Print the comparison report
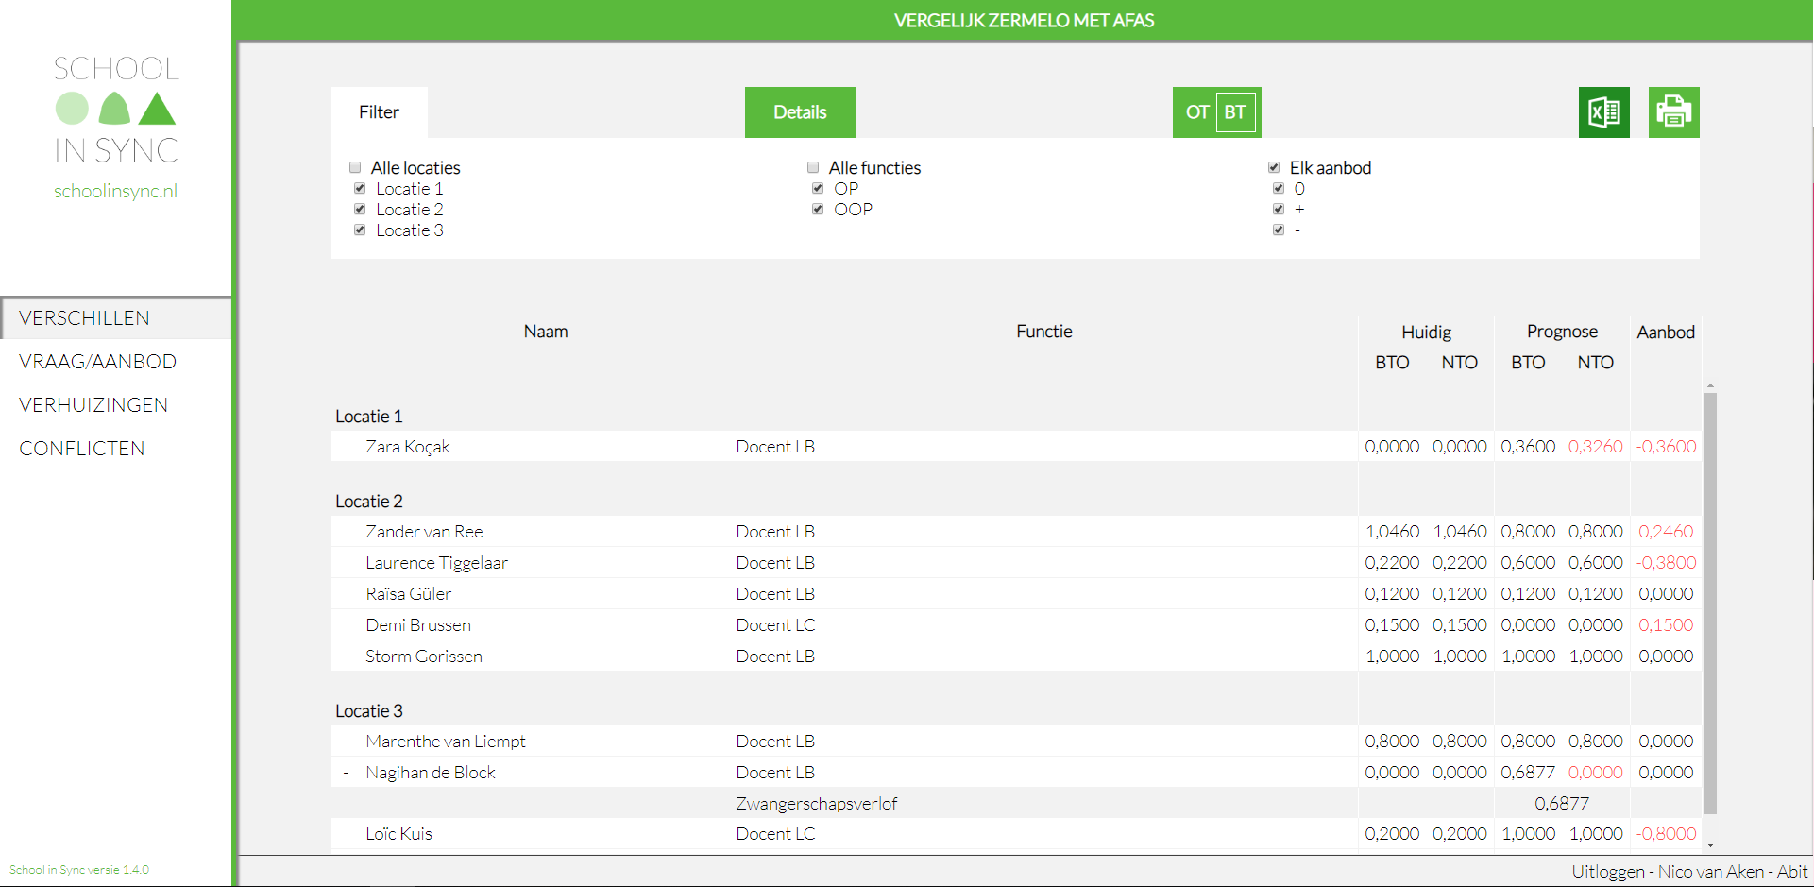 (1673, 111)
